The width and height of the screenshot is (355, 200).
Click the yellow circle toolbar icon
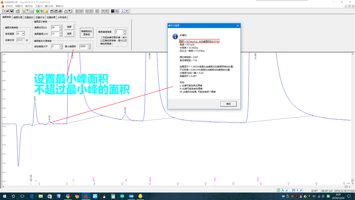point(46,11)
